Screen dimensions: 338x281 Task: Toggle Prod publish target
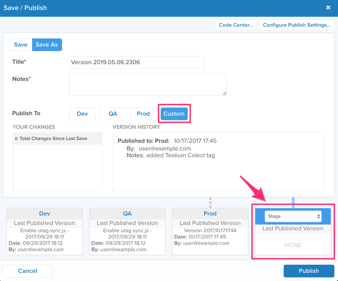(143, 114)
